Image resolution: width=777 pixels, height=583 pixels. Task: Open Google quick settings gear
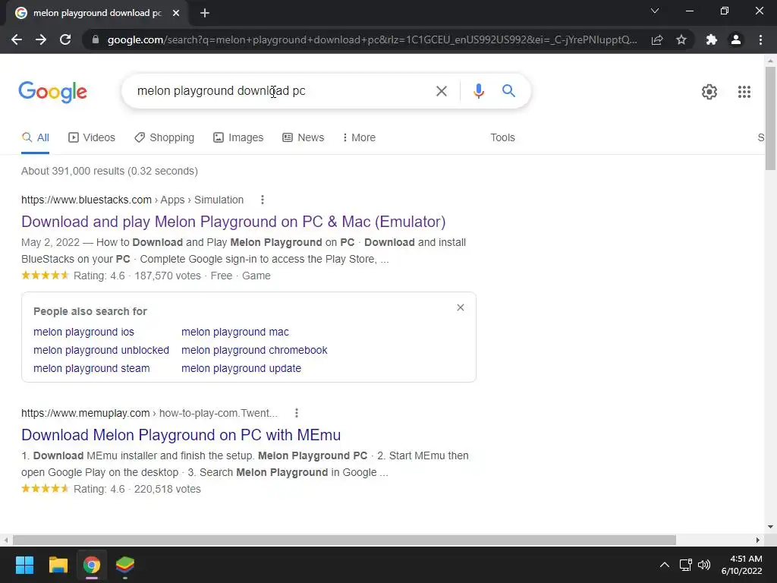(x=709, y=92)
